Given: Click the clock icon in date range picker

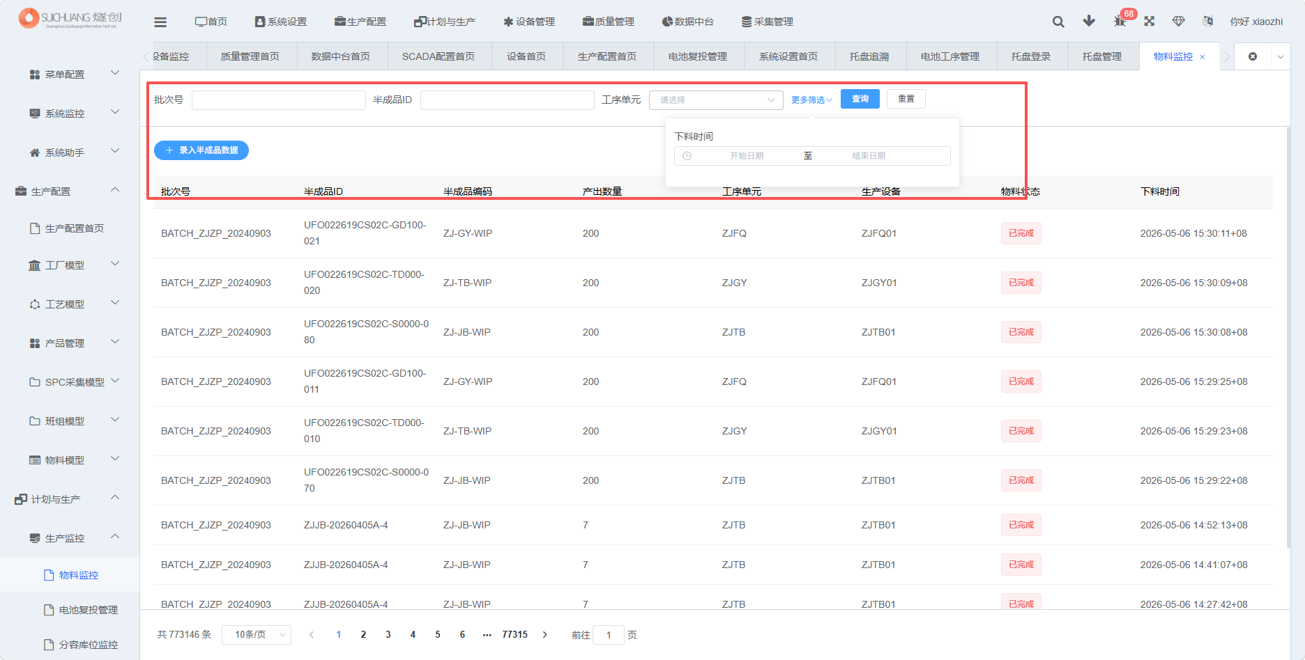Looking at the screenshot, I should pos(687,156).
